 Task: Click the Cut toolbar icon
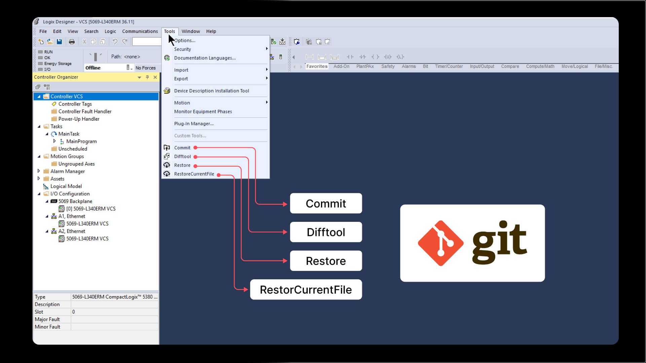click(84, 42)
